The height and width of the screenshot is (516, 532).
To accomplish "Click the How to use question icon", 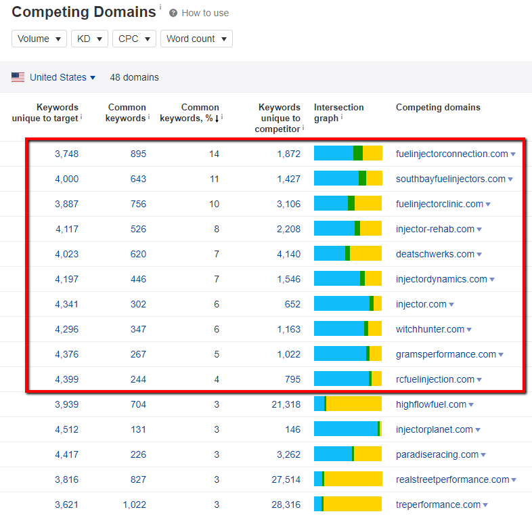I will coord(173,14).
